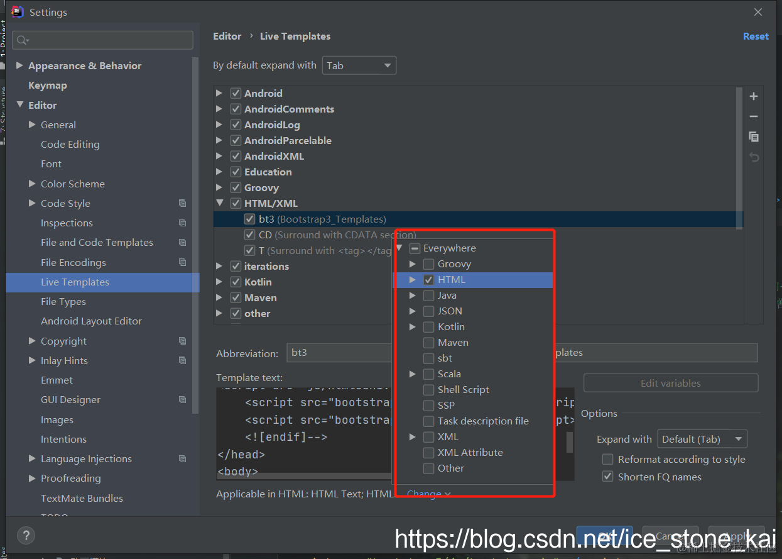
Task: Click the add template plus icon
Action: tap(754, 96)
